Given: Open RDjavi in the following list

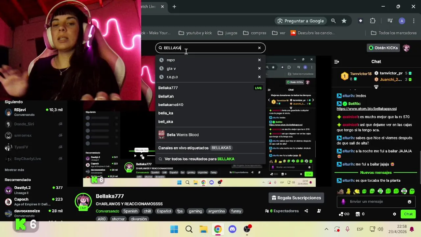Looking at the screenshot, I should click(34, 112).
